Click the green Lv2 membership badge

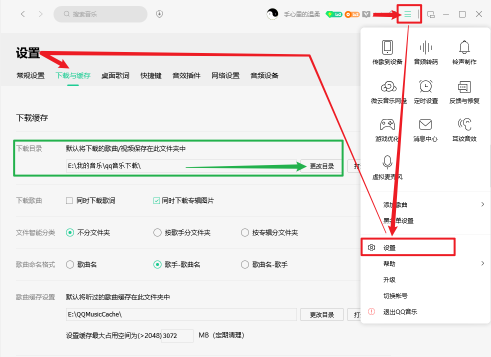[334, 14]
